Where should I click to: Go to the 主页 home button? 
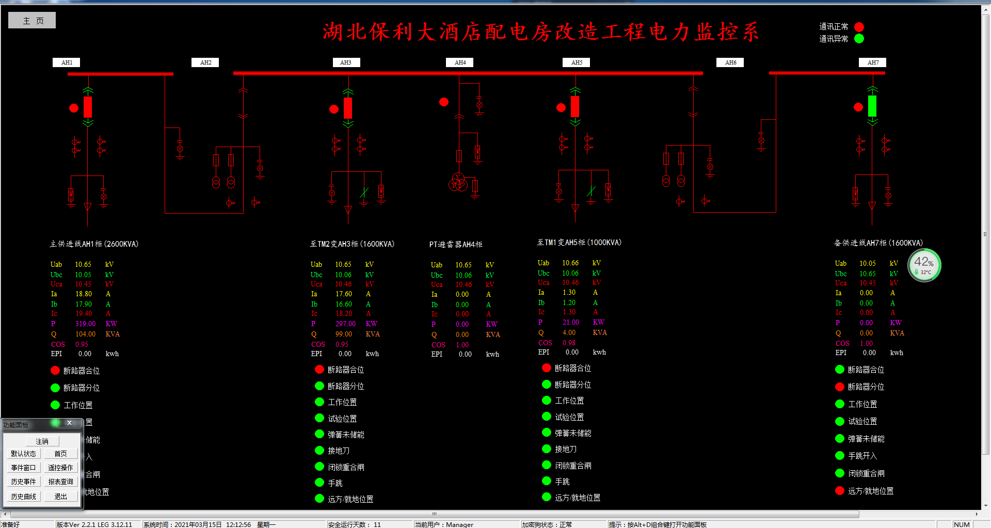tap(32, 21)
